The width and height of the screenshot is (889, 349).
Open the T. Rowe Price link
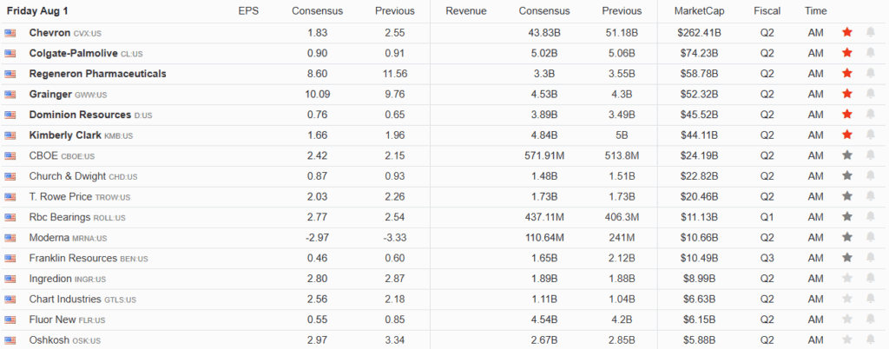tap(62, 196)
